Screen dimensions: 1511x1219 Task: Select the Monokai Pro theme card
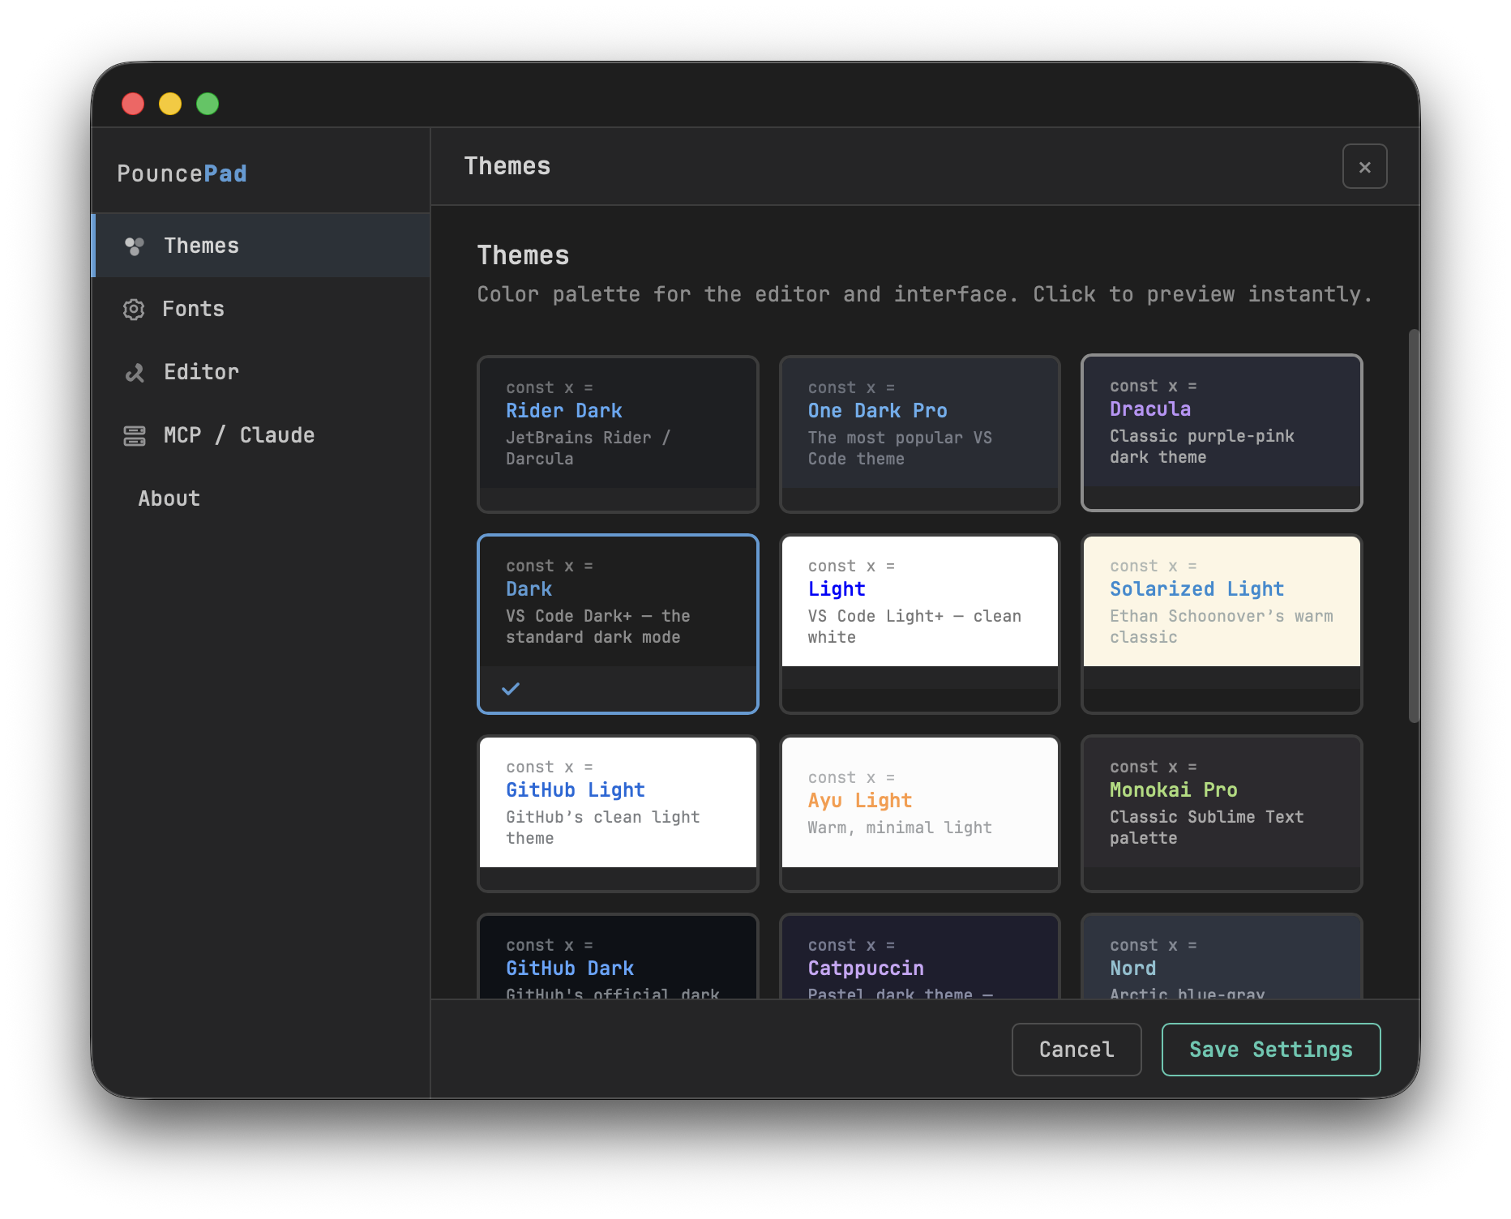pos(1222,813)
